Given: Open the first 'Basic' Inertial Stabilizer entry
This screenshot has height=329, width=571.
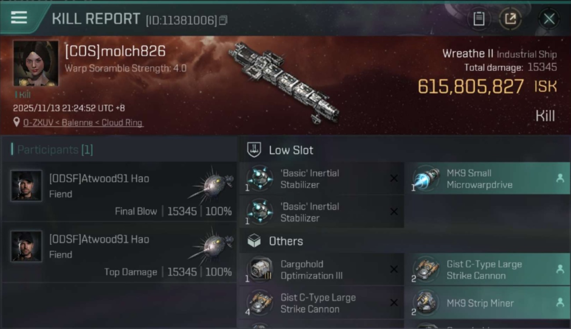Looking at the screenshot, I should [322, 179].
